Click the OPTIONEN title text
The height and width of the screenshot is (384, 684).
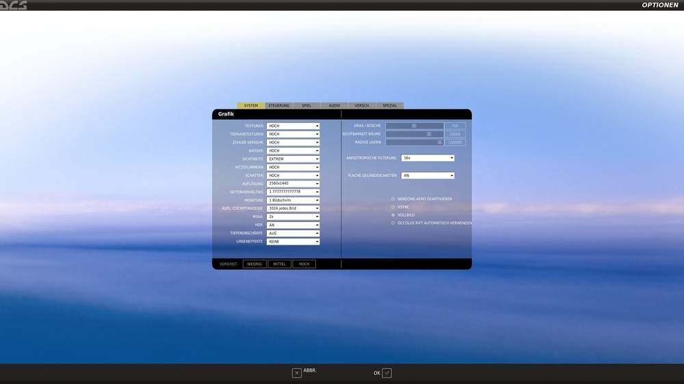click(x=660, y=5)
